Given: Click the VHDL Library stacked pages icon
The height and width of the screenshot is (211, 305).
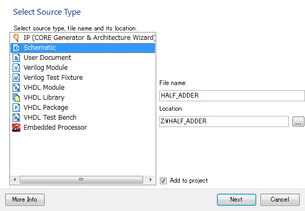Looking at the screenshot, I should (x=16, y=98).
